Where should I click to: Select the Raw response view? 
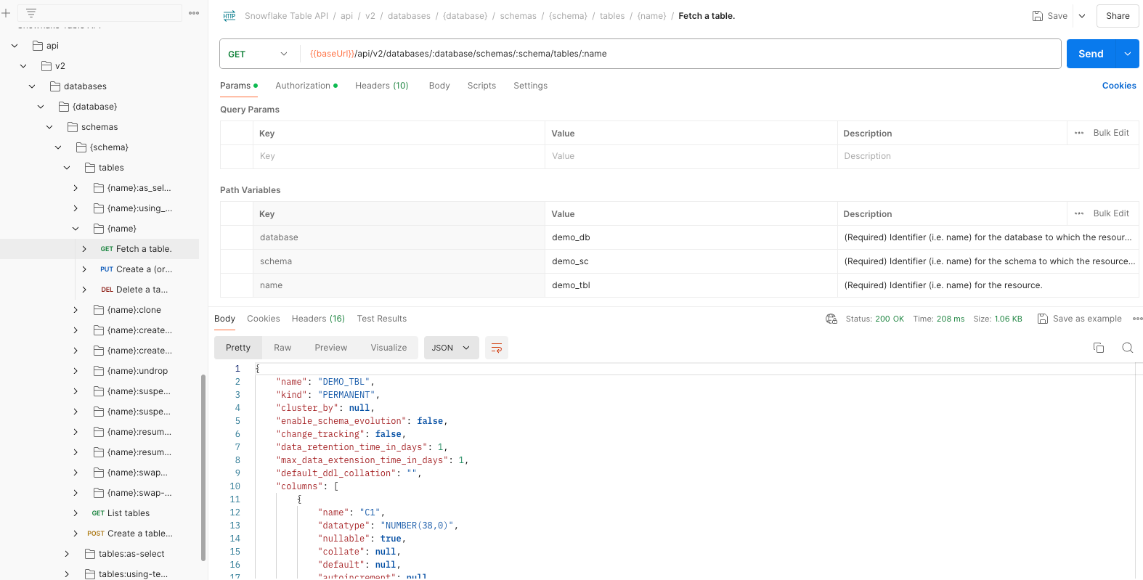[282, 348]
